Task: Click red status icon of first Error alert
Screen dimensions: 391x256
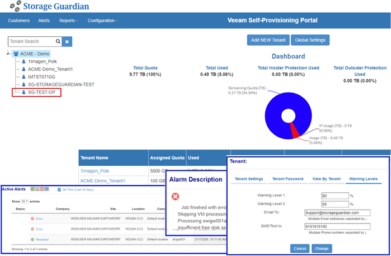Action: [32, 219]
